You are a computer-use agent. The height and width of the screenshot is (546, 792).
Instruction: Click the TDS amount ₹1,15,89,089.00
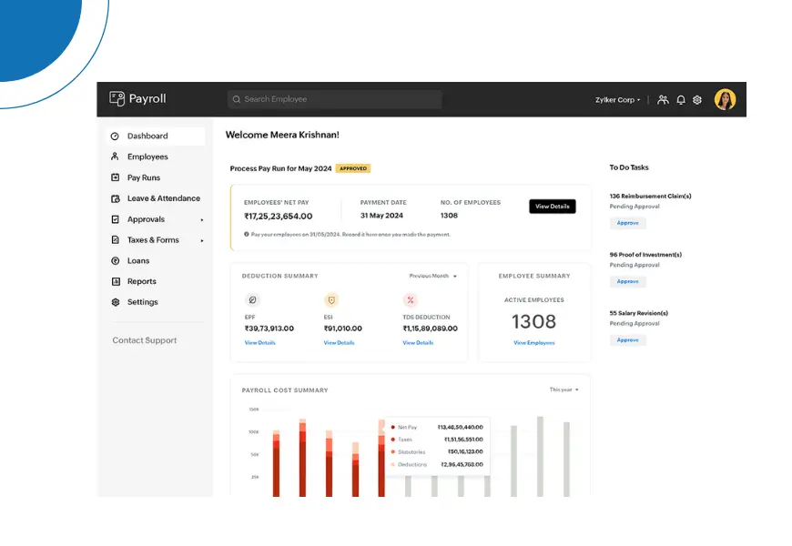(430, 329)
